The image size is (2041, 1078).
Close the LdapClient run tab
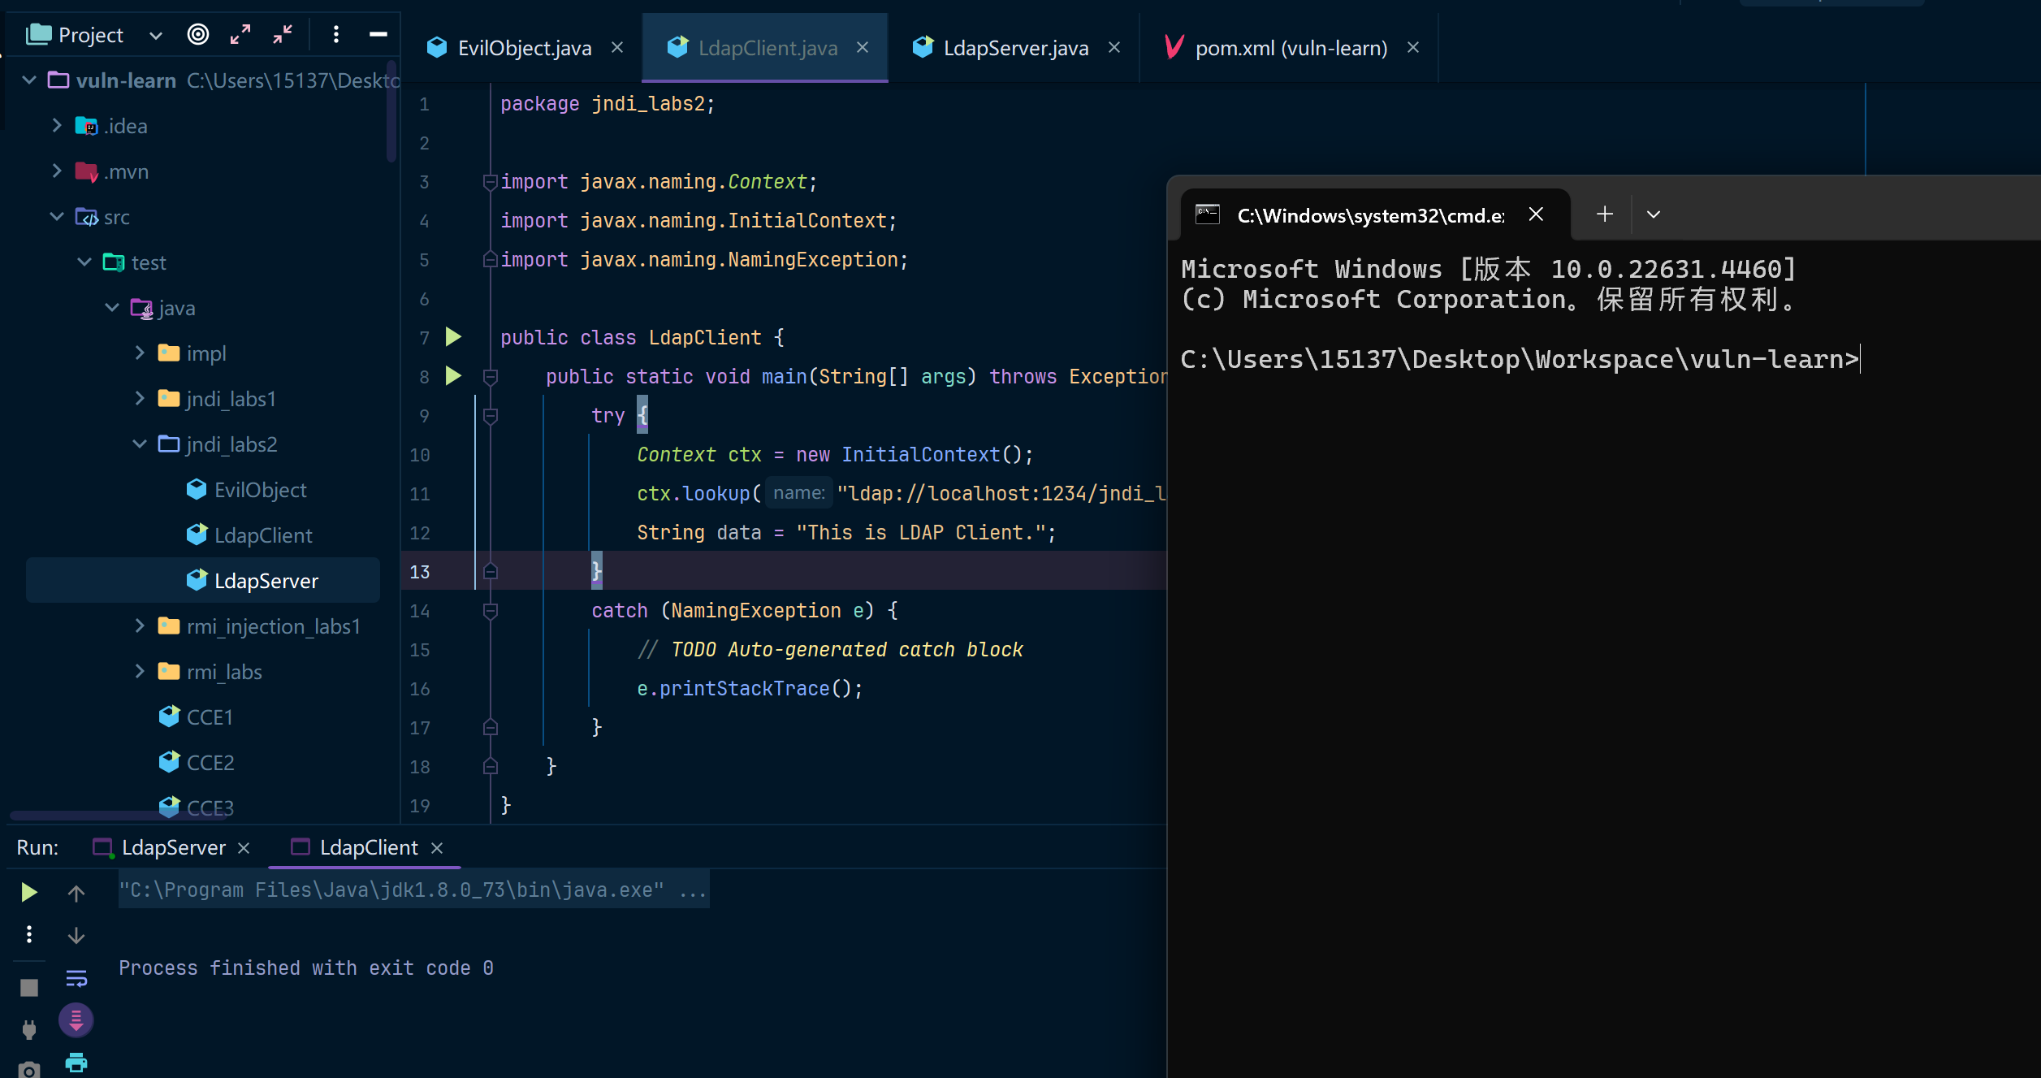(437, 848)
